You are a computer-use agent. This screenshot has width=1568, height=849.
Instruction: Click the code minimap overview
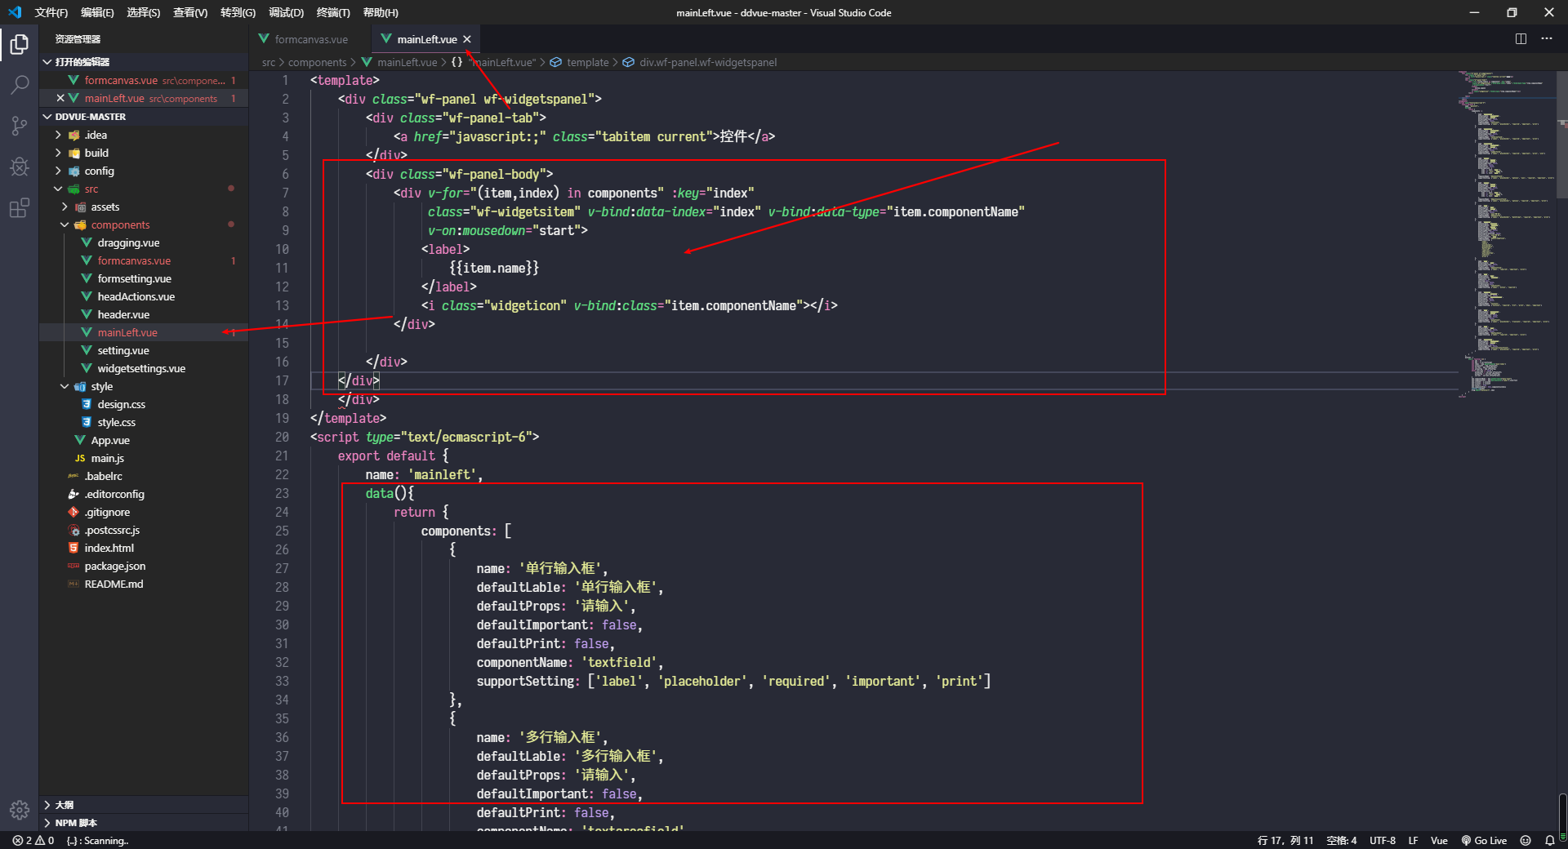(x=1507, y=233)
